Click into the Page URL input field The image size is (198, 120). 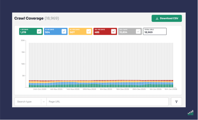(x=107, y=102)
